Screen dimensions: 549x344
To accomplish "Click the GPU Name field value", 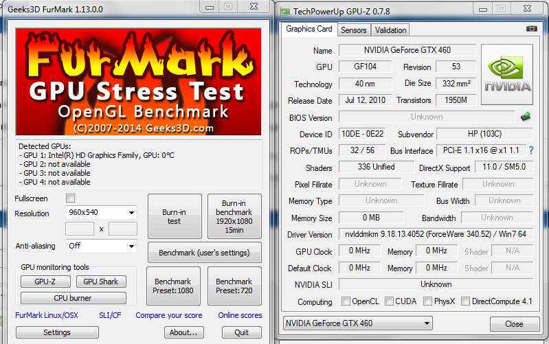I will click(407, 50).
